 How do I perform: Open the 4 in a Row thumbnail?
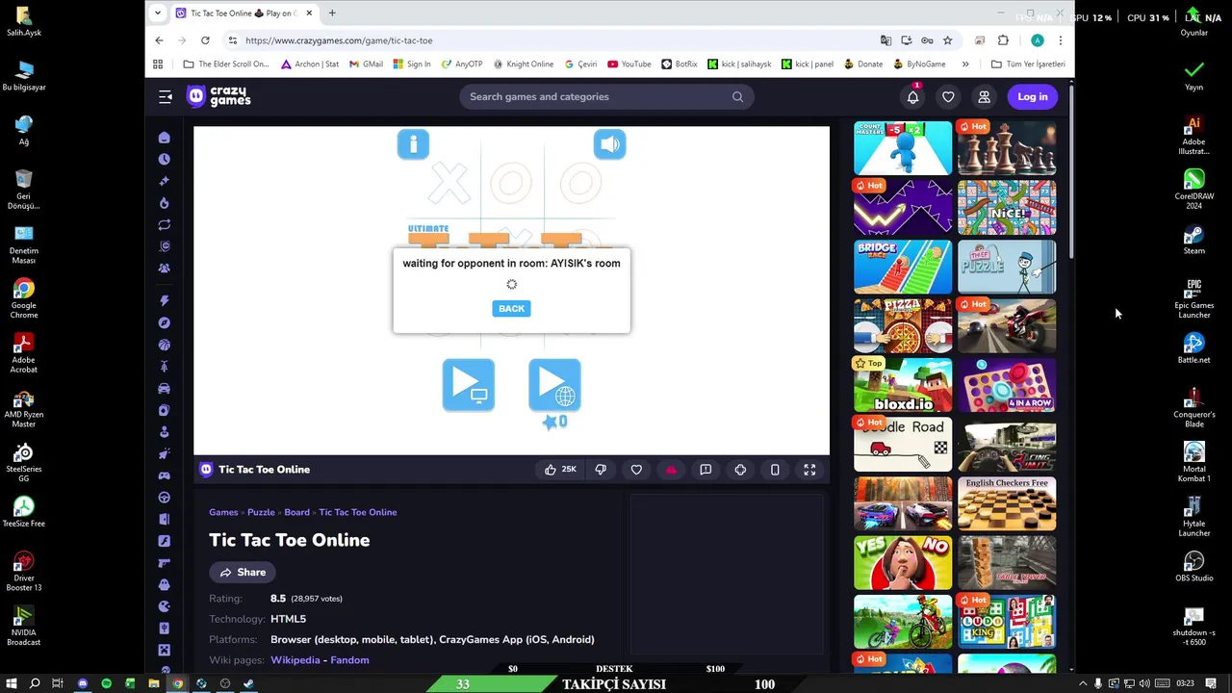point(1007,384)
